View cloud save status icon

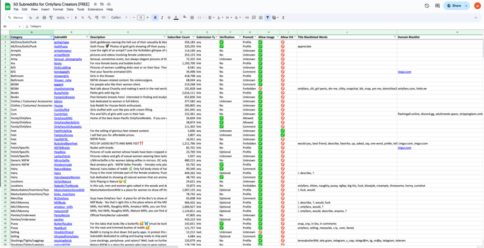click(x=109, y=4)
